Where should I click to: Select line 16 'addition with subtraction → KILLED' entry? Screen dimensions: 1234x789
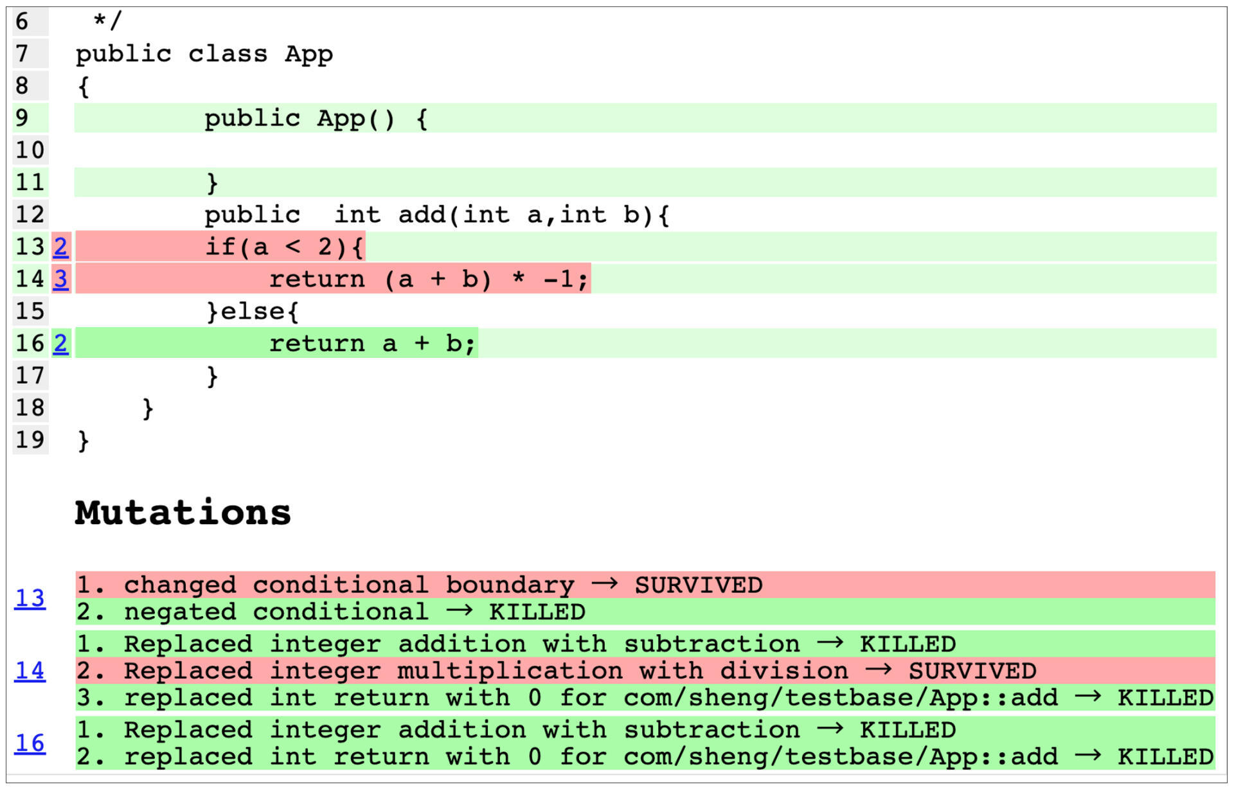click(645, 730)
